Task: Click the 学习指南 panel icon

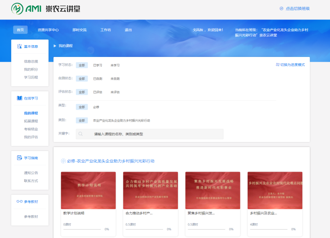Action: pyautogui.click(x=20, y=158)
